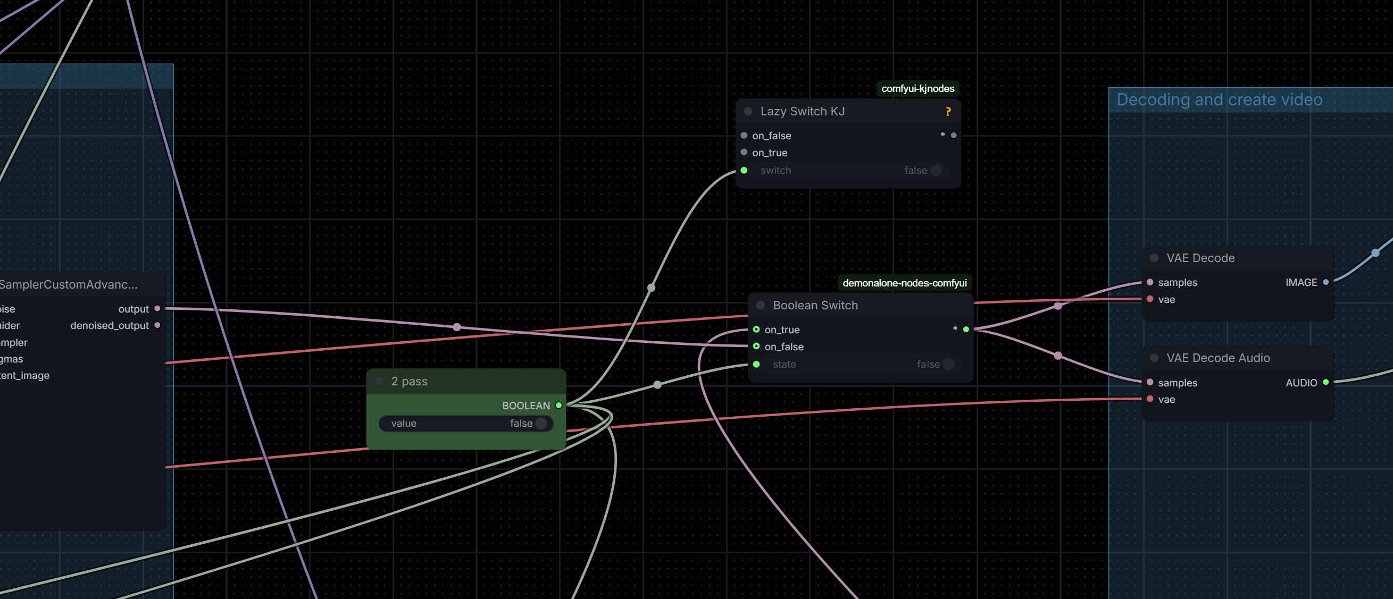Select the on_true input socket of Lazy Switch KJ
Screen dimensions: 1393x599
point(744,153)
